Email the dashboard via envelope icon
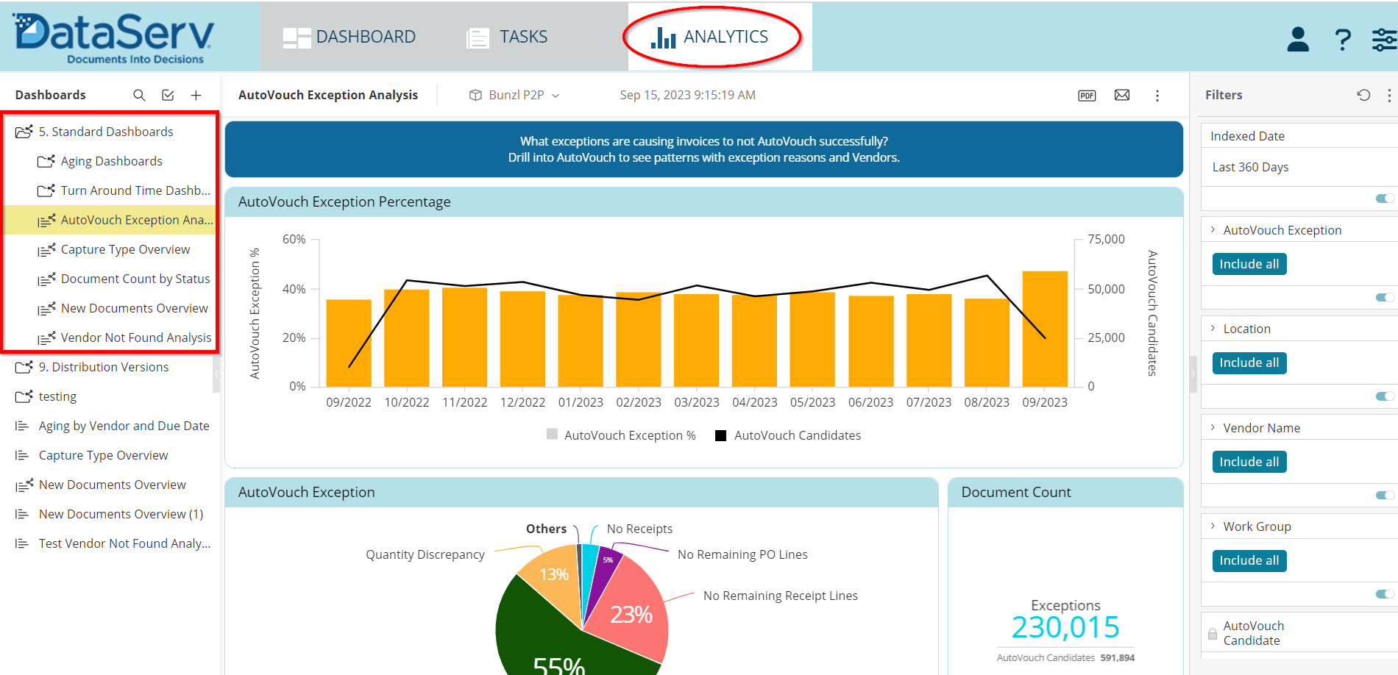Viewport: 1398px width, 675px height. (x=1122, y=95)
